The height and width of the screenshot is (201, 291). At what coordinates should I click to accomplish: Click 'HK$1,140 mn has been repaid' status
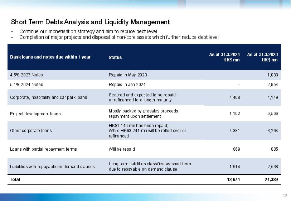147,131
